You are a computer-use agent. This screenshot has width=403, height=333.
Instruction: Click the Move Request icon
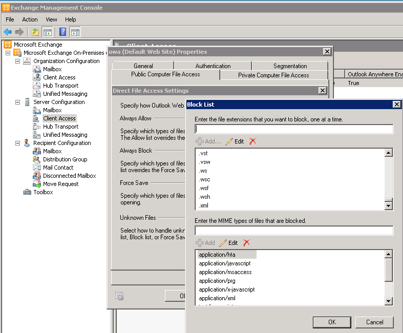pyautogui.click(x=37, y=184)
